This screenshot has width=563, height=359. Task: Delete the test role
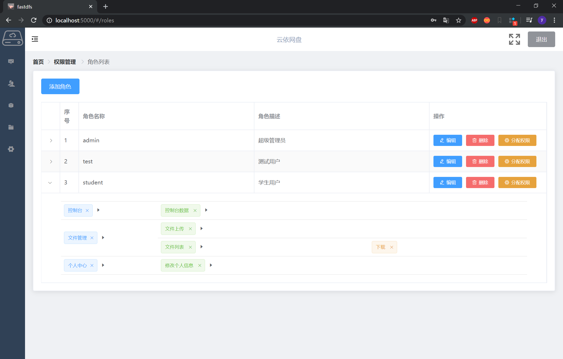(x=480, y=162)
